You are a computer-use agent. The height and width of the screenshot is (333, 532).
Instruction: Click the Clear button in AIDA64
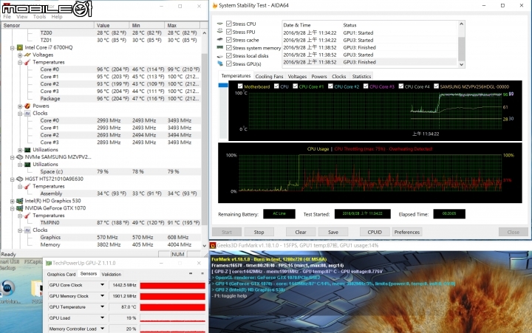301,232
